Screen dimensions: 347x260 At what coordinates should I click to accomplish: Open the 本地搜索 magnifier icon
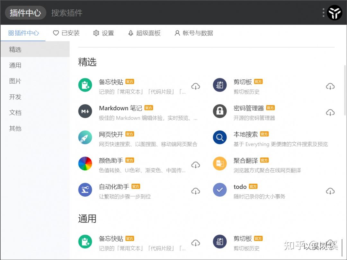[x=220, y=138]
